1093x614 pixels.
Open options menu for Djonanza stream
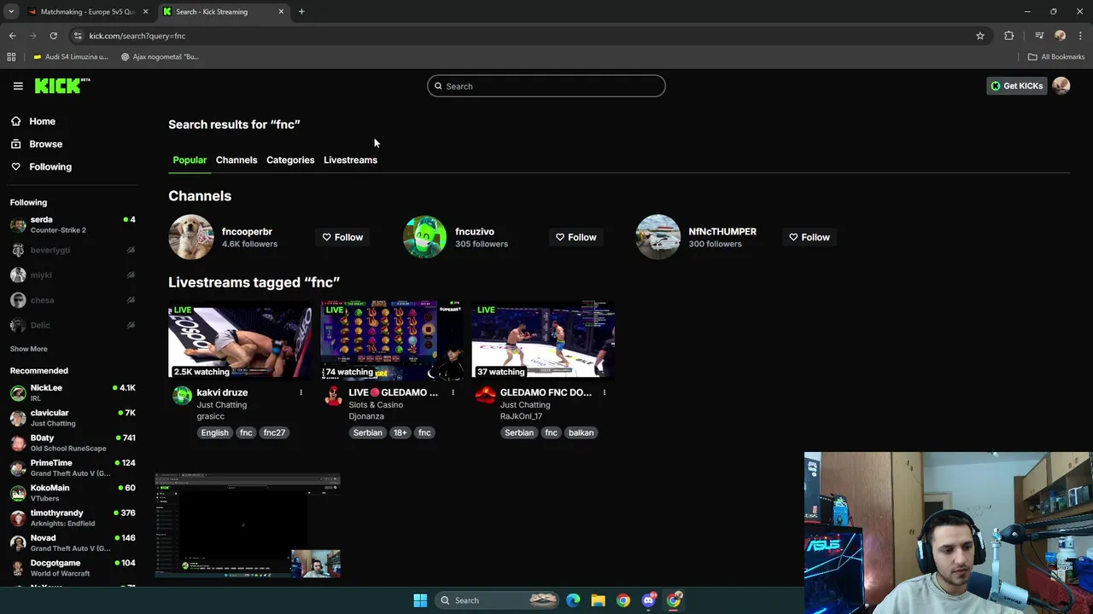(x=453, y=392)
